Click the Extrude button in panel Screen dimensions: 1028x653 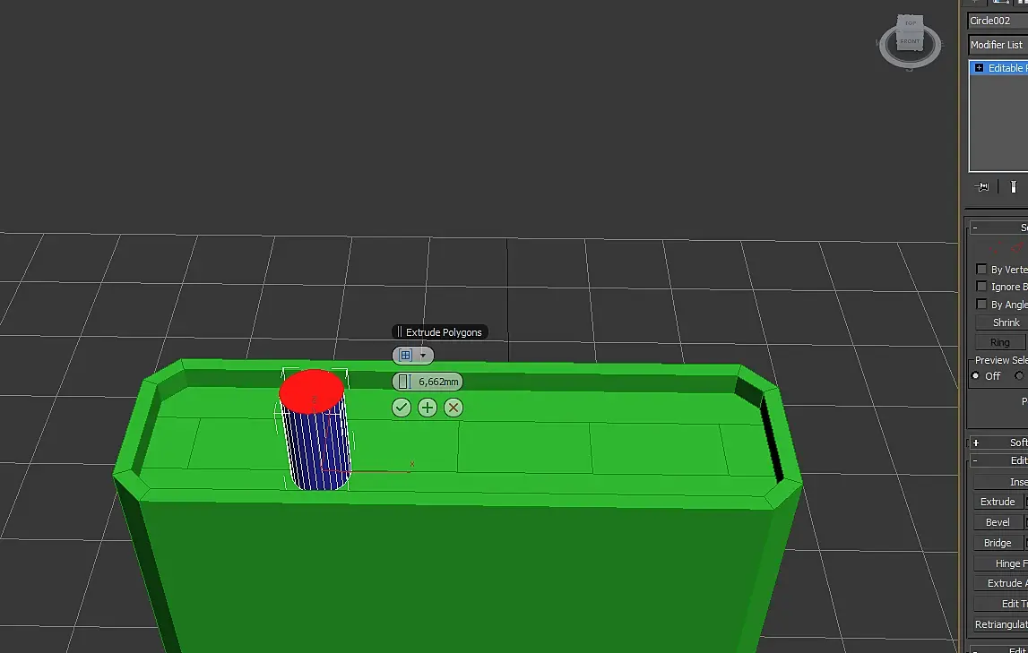pos(998,502)
